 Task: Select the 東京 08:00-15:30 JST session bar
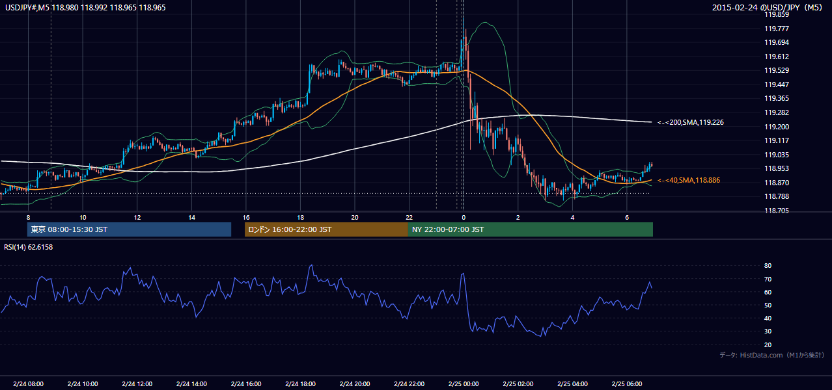pyautogui.click(x=129, y=229)
